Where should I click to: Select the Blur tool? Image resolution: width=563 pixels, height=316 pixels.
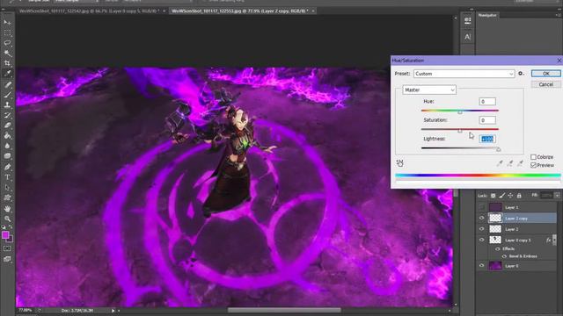pyautogui.click(x=7, y=146)
